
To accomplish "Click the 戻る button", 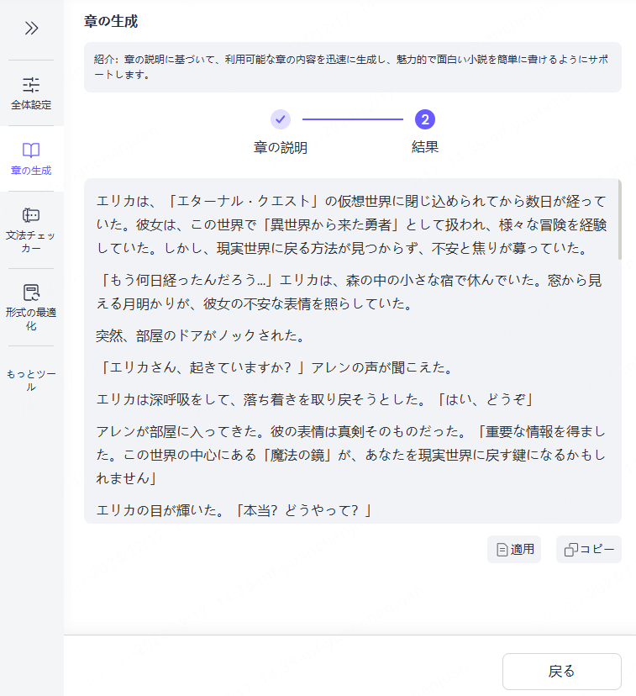I will point(561,671).
